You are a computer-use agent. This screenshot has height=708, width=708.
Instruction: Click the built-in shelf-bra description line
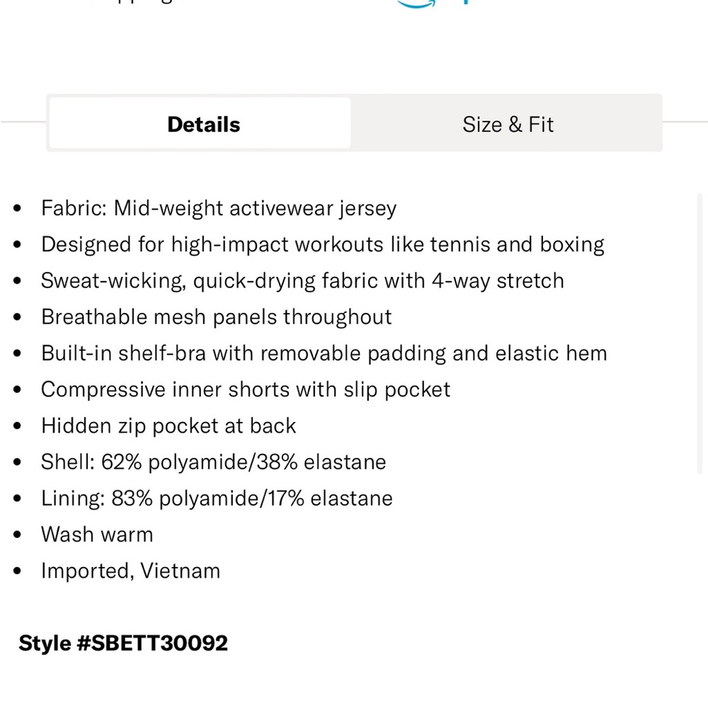pyautogui.click(x=324, y=353)
